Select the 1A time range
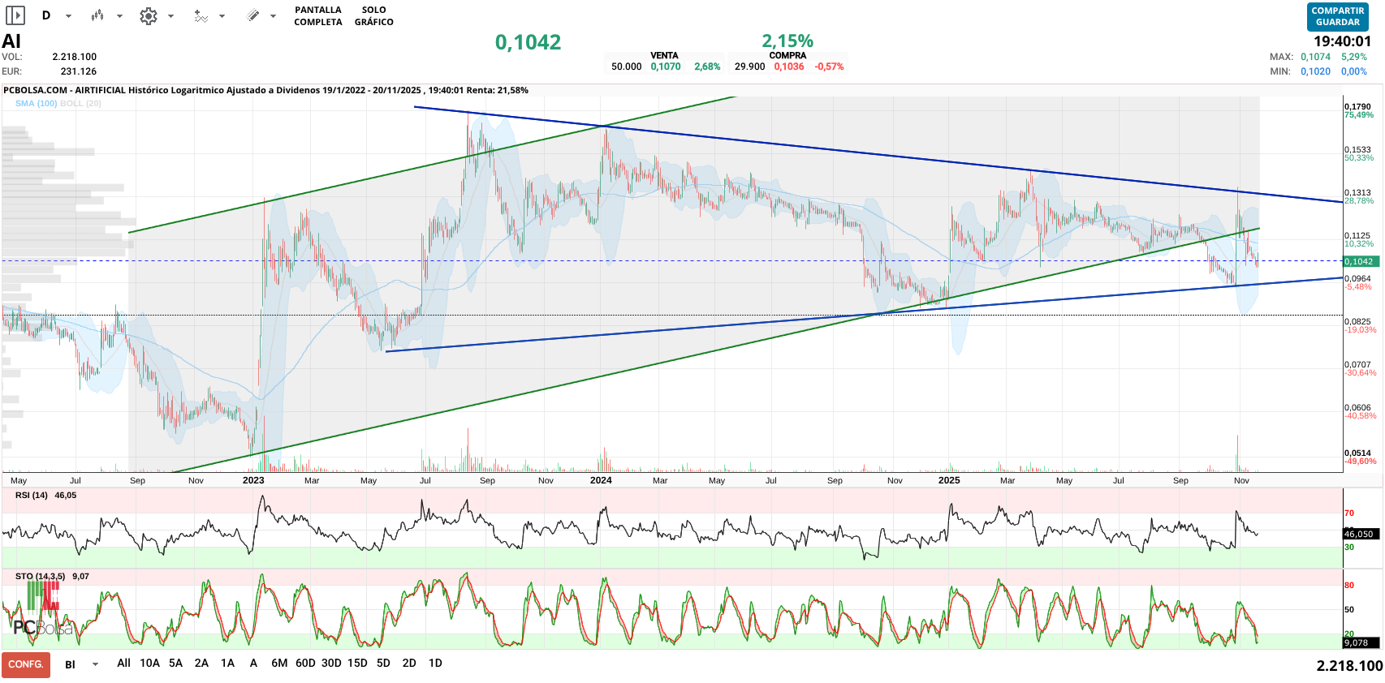Viewport: 1385px width, 683px height. [x=227, y=664]
